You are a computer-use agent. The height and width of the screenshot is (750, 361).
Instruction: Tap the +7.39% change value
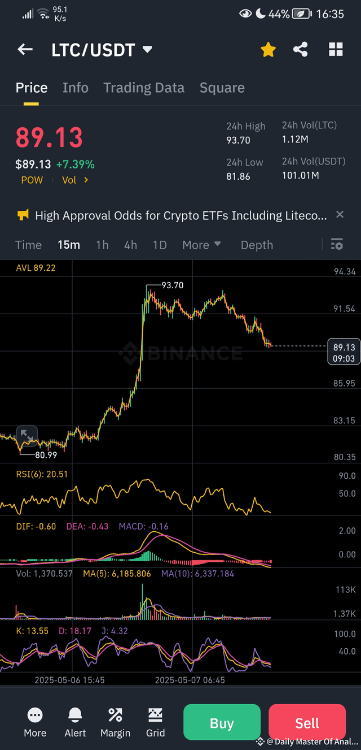tap(75, 164)
